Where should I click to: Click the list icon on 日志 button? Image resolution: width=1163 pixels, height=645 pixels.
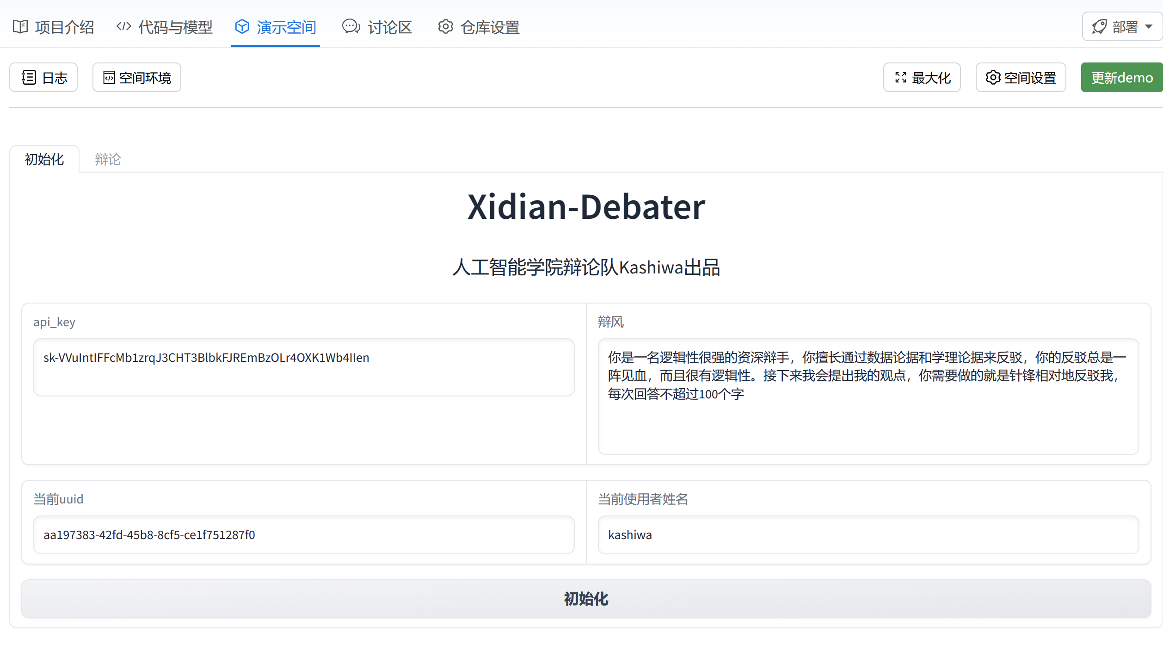29,77
